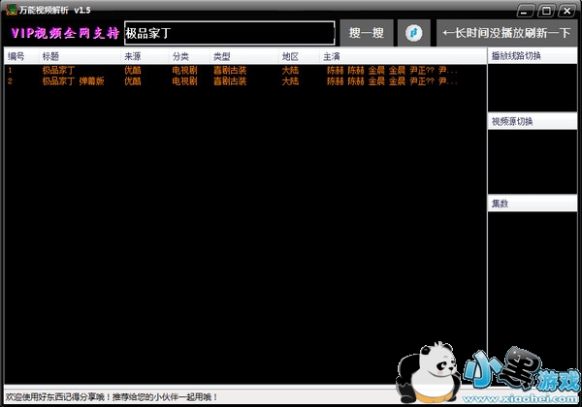Select result row 1 titled 极品家丁

point(245,70)
